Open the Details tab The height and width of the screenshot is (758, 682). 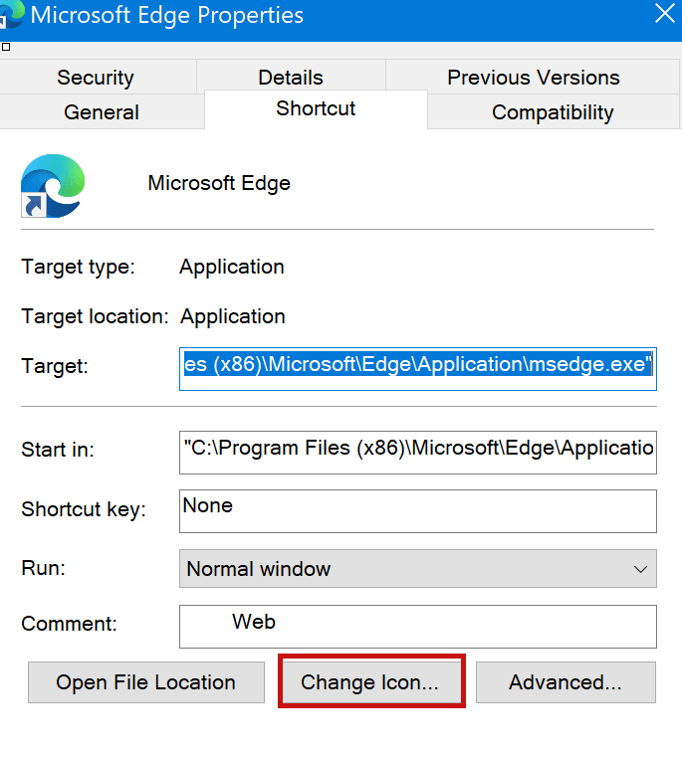coord(291,78)
